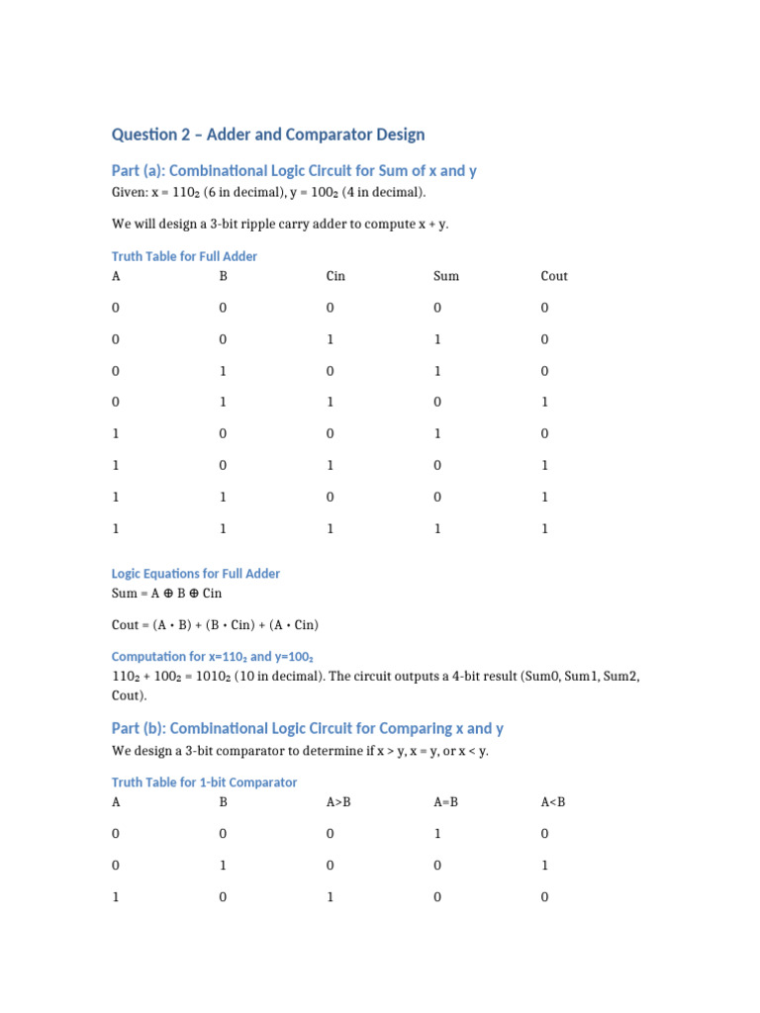Select the 'Truth Table for 1-bit Comparator' subheading

(204, 783)
